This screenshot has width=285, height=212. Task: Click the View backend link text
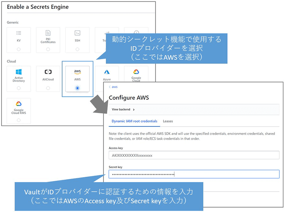121,109
